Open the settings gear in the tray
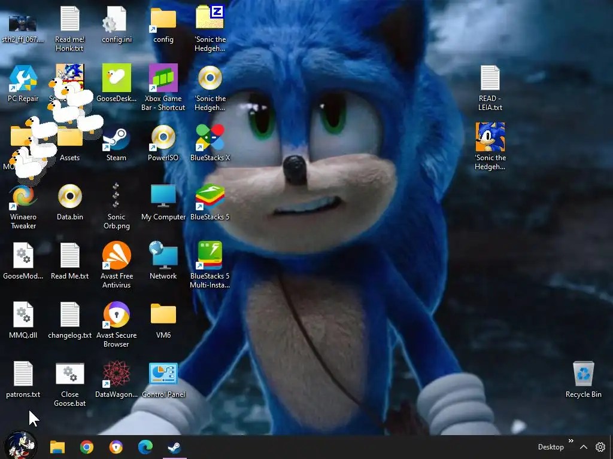613x459 pixels. click(600, 447)
